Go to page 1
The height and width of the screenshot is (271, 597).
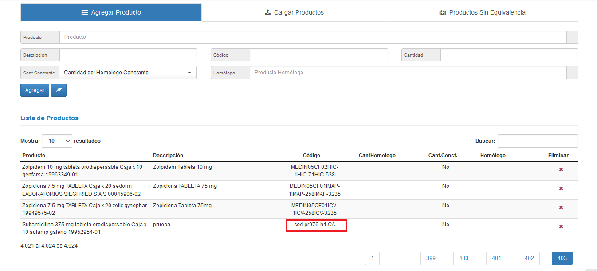373,258
